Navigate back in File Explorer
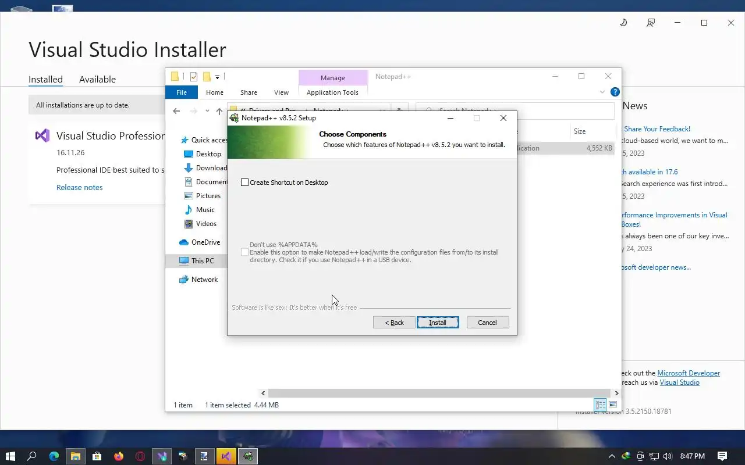745x465 pixels. (x=176, y=111)
